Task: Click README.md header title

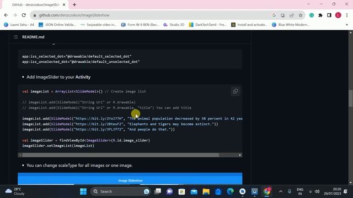Action: coord(33,37)
